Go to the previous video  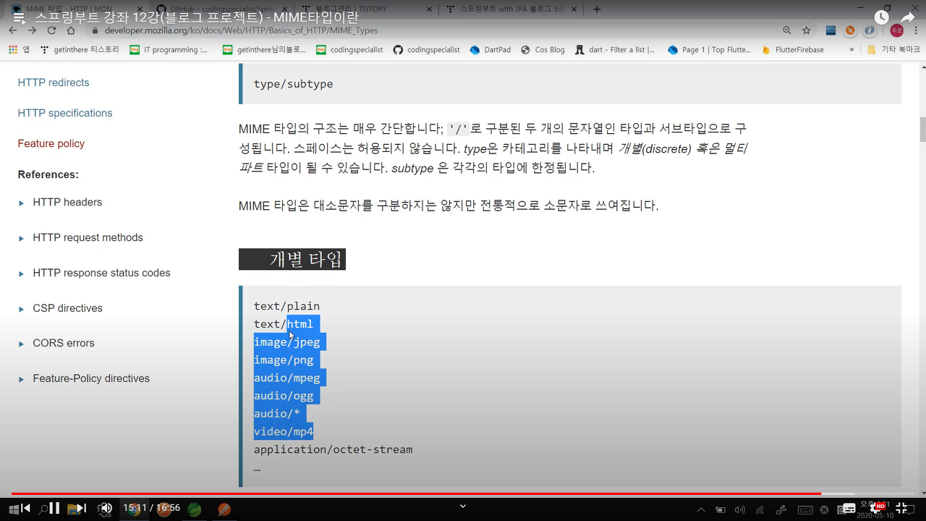pos(25,508)
